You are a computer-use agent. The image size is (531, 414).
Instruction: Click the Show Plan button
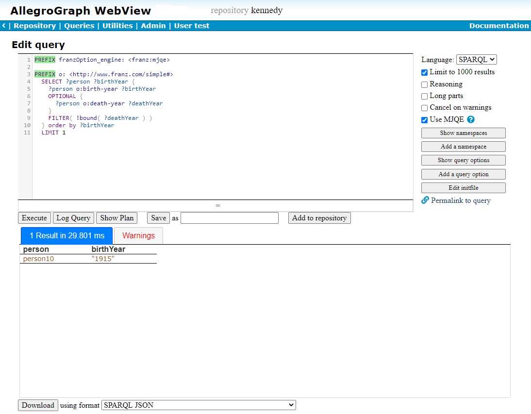(x=116, y=217)
